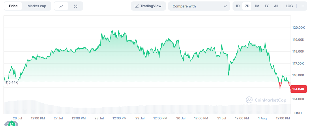Select the Price tab

click(13, 6)
